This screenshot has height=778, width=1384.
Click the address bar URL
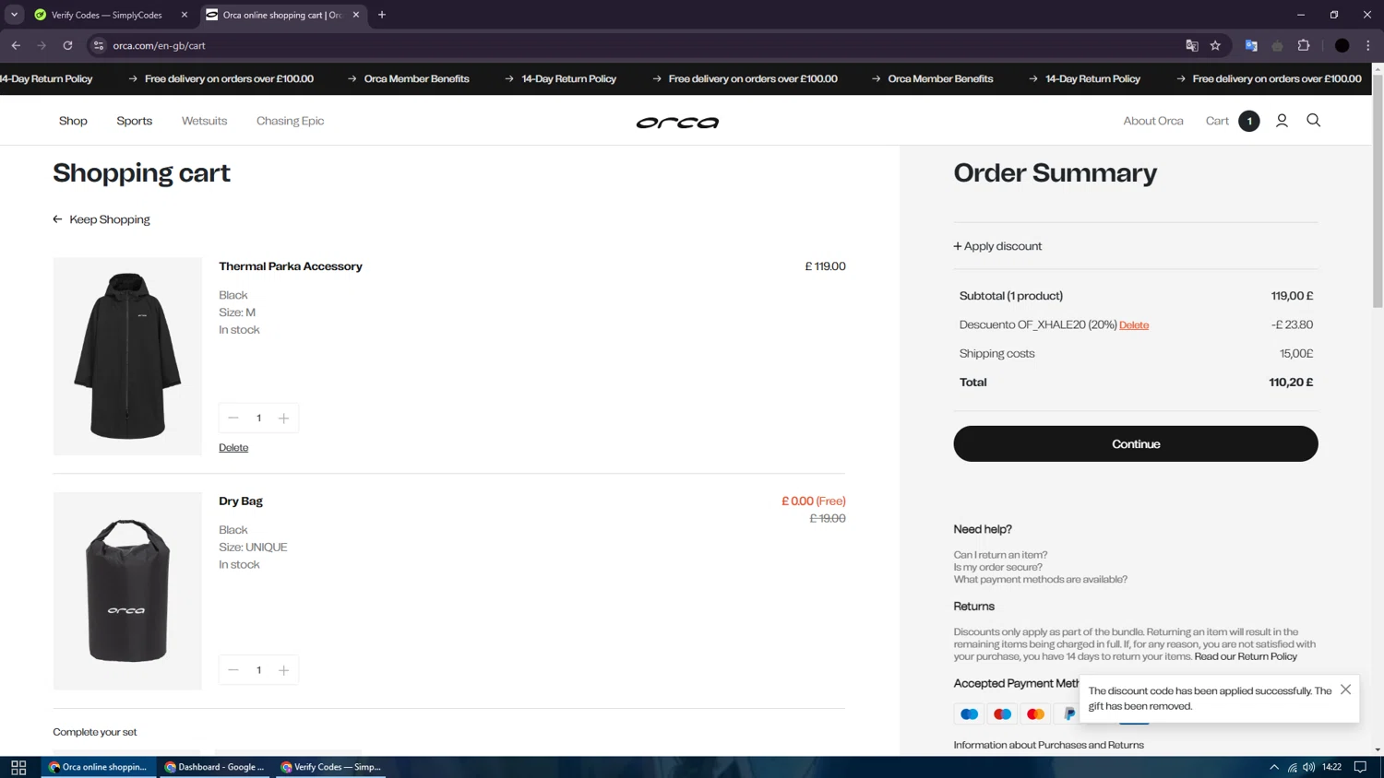tap(159, 45)
